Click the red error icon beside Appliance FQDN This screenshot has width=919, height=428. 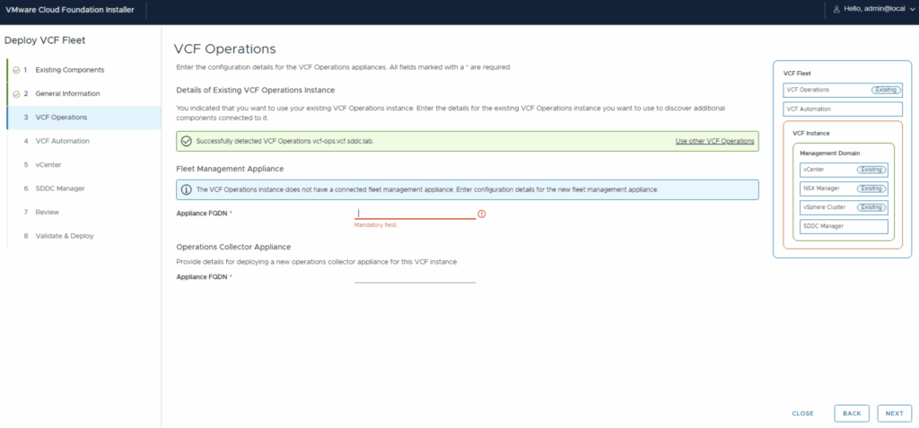(482, 214)
